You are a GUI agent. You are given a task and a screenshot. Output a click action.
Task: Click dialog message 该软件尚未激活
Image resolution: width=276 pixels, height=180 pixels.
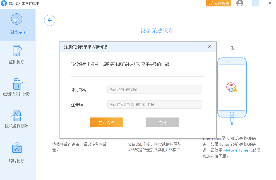pos(121,64)
